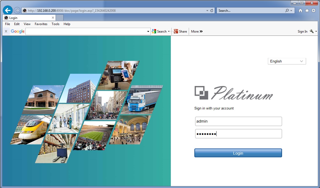Open the Help menu
Screen dimensions: 320x188
pyautogui.click(x=67, y=24)
